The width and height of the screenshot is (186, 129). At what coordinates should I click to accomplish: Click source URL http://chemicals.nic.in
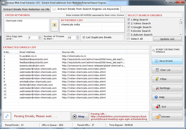pos(74,56)
